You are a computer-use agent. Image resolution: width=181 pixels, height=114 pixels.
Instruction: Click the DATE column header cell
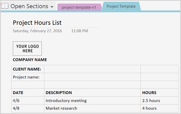click(x=28, y=93)
